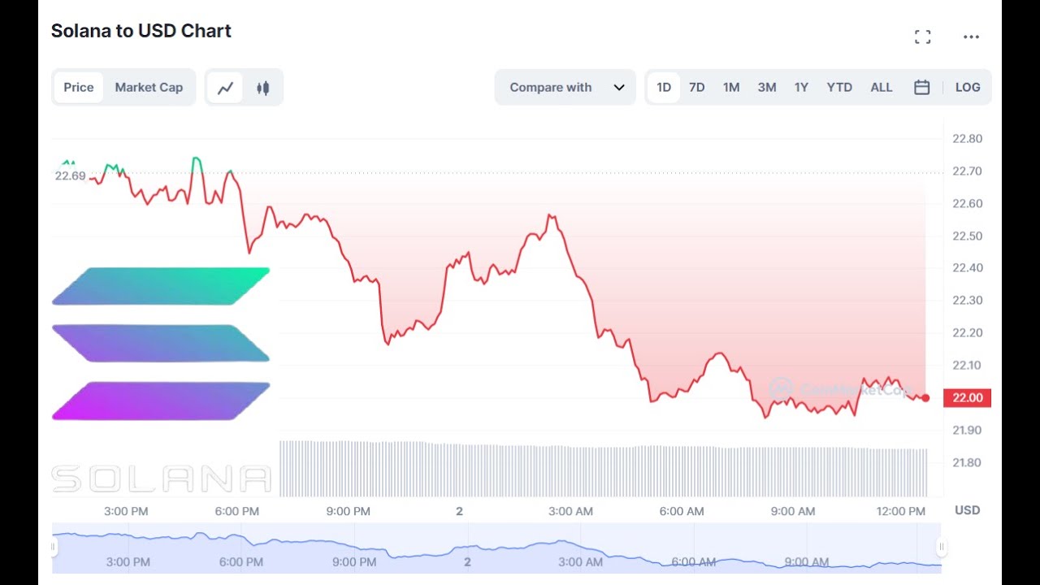The height and width of the screenshot is (585, 1040).
Task: Select the Price view toggle
Action: (79, 88)
